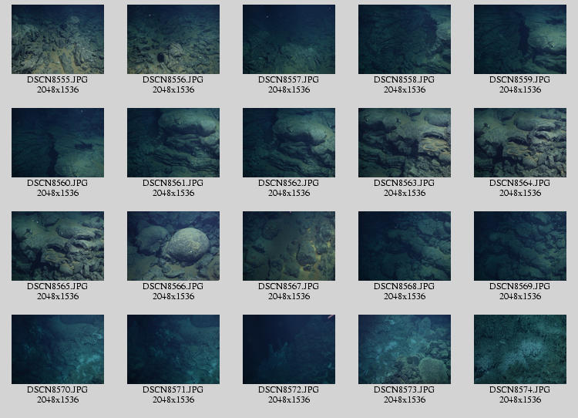
Task: Open the DSCN8572.JPG thumbnail
Action: (289, 349)
